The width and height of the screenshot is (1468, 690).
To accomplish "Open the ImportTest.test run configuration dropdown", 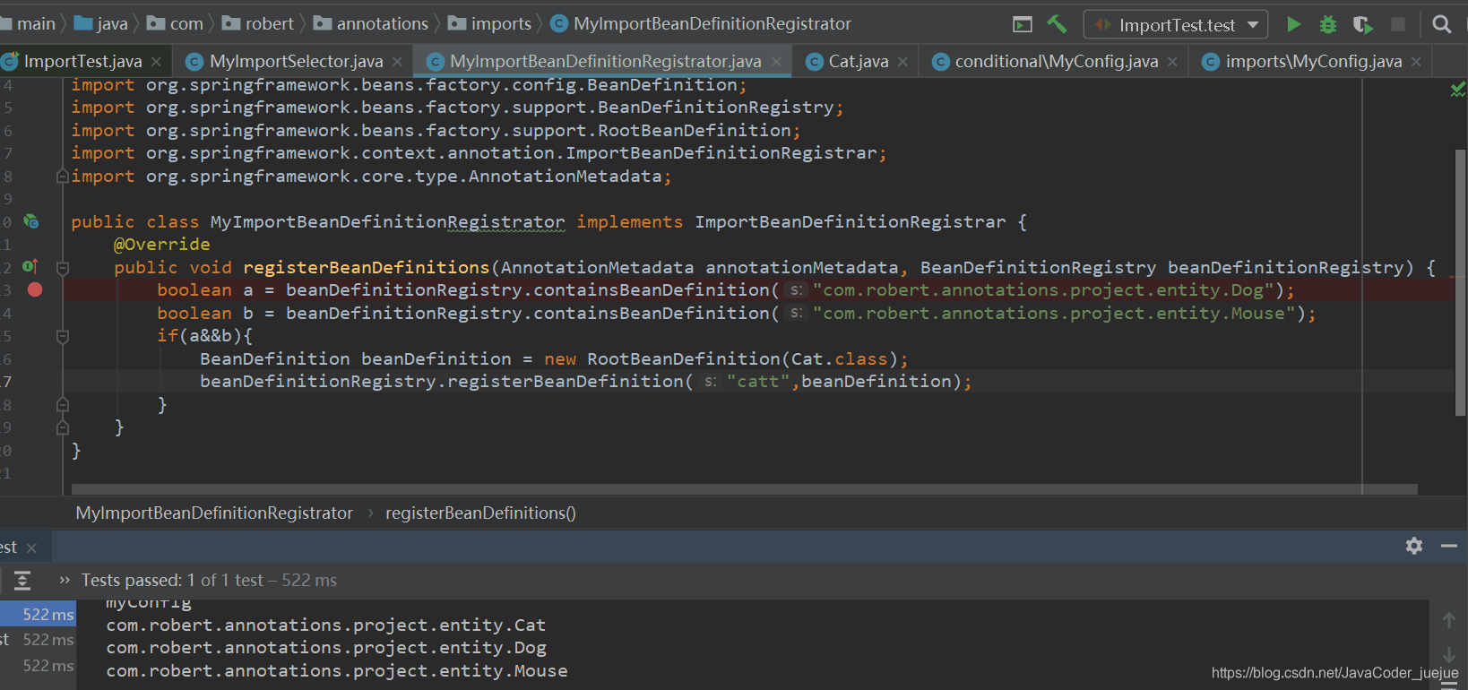I will click(x=1176, y=24).
